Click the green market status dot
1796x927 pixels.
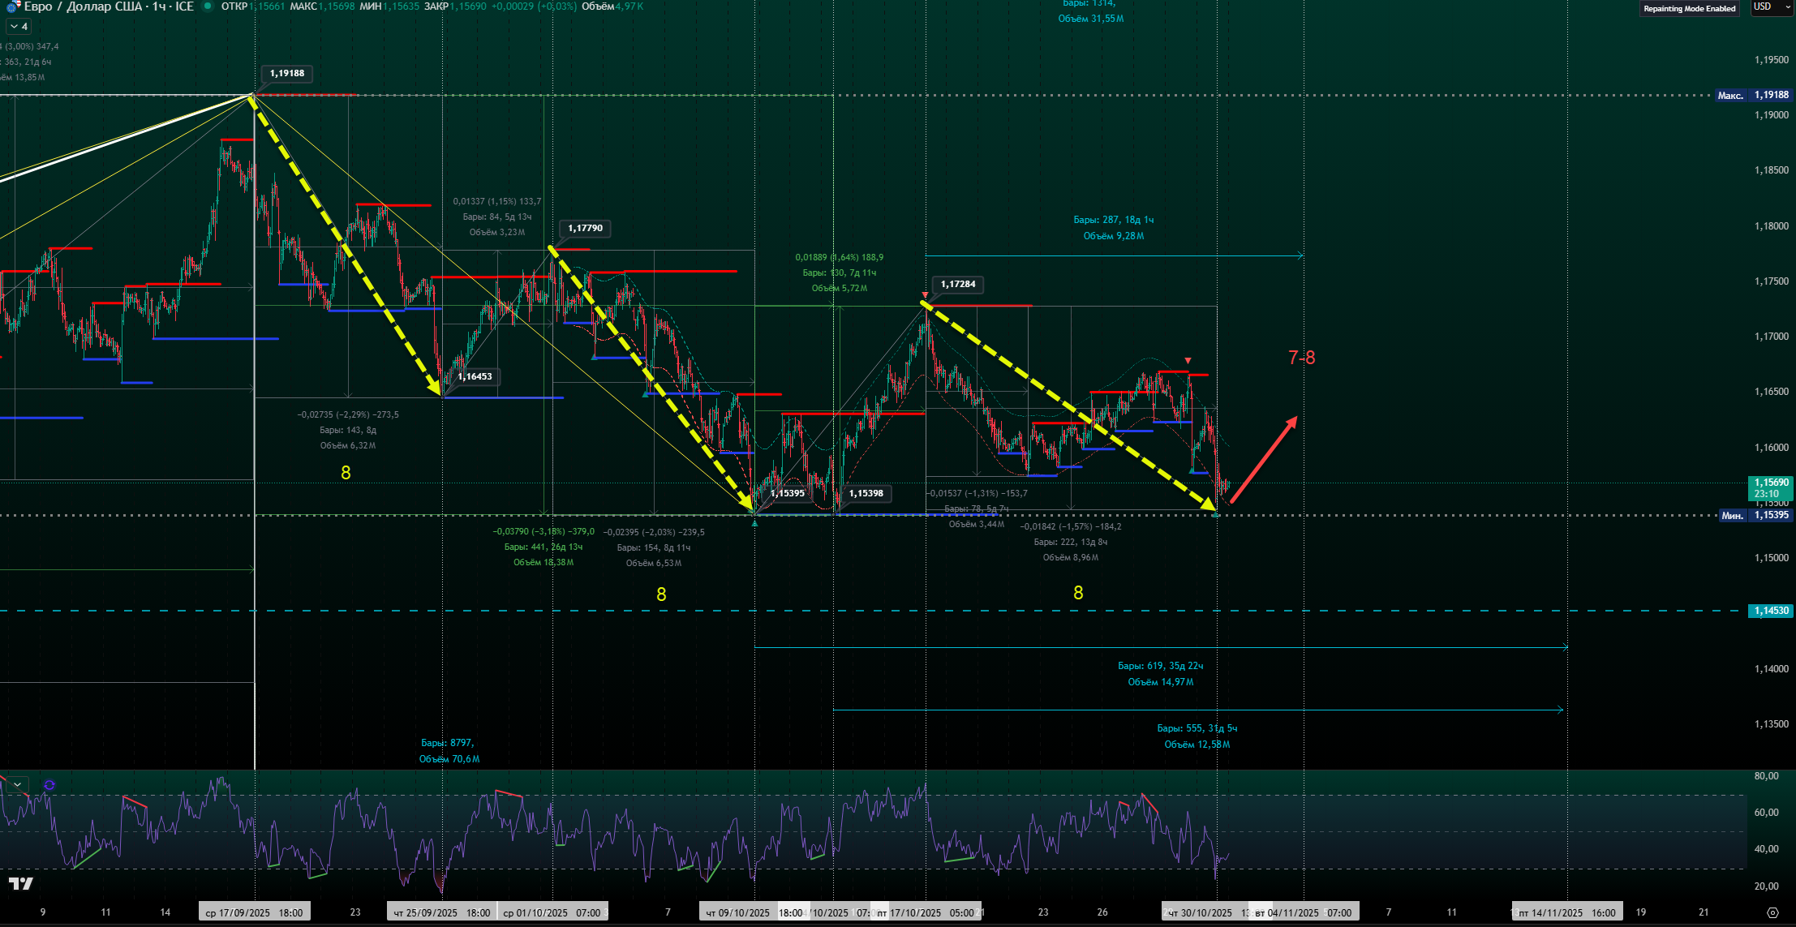tap(208, 6)
